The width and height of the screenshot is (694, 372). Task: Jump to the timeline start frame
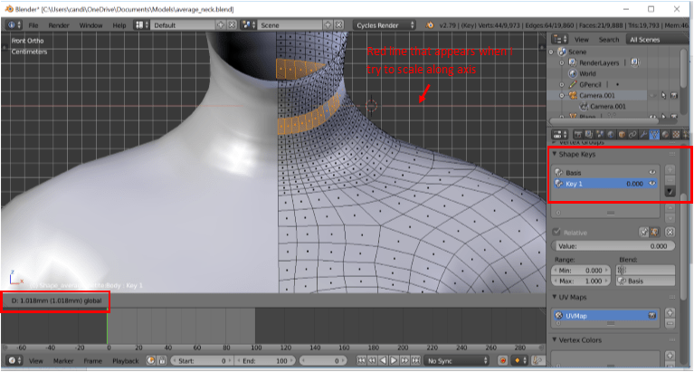point(362,360)
